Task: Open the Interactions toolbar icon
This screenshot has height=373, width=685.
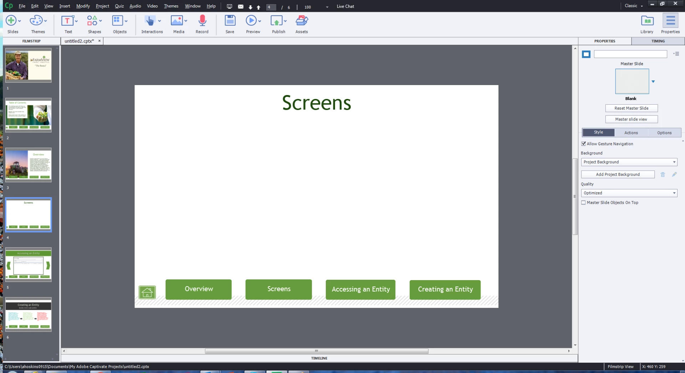Action: (x=150, y=21)
